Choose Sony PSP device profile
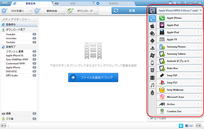The image size is (204, 129). tap(180, 75)
